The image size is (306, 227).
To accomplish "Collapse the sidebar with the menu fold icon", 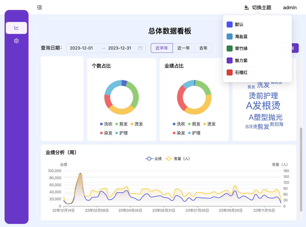I will tap(40, 7).
